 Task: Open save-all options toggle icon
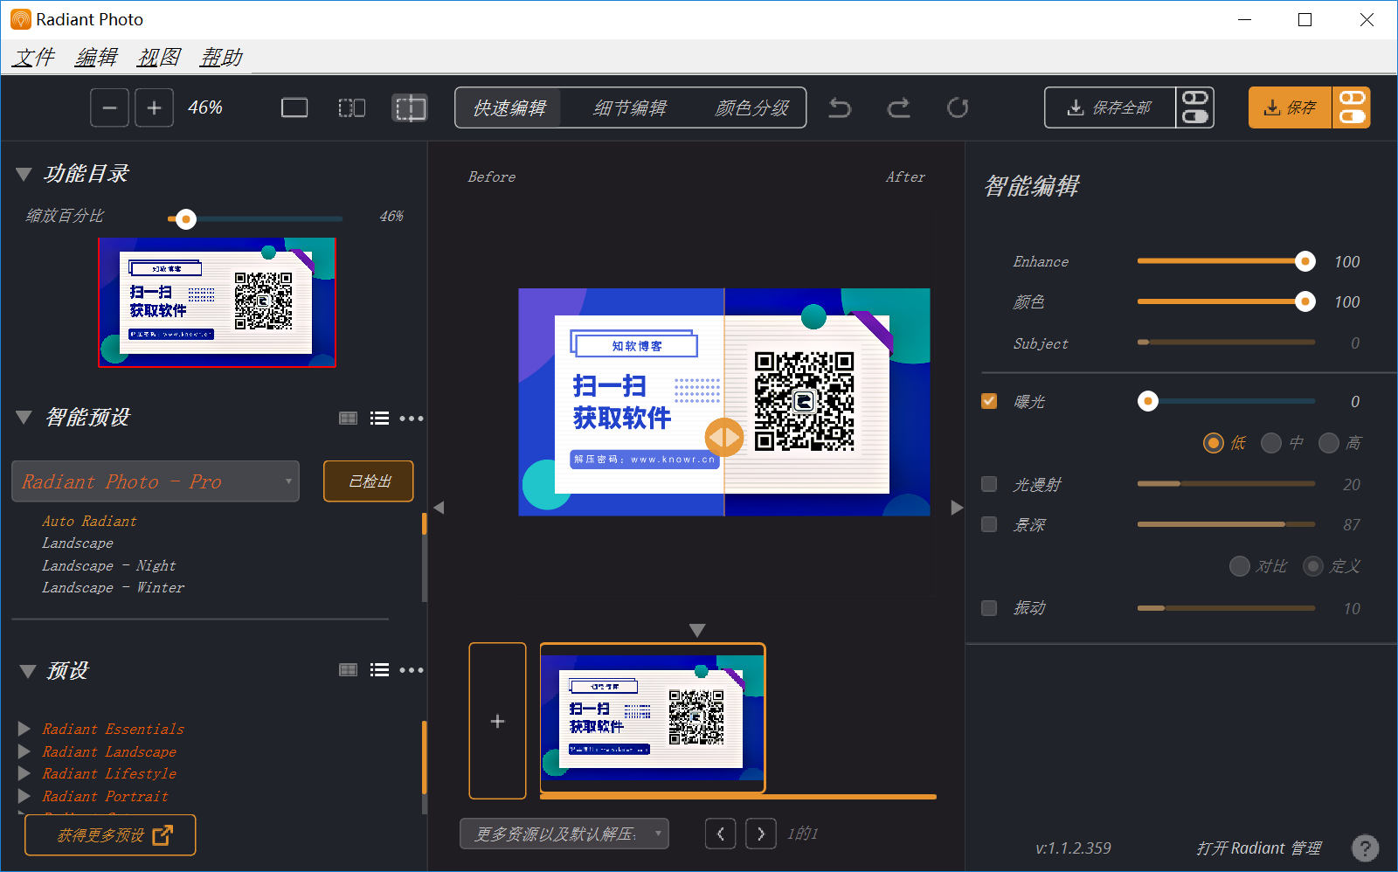click(1194, 107)
